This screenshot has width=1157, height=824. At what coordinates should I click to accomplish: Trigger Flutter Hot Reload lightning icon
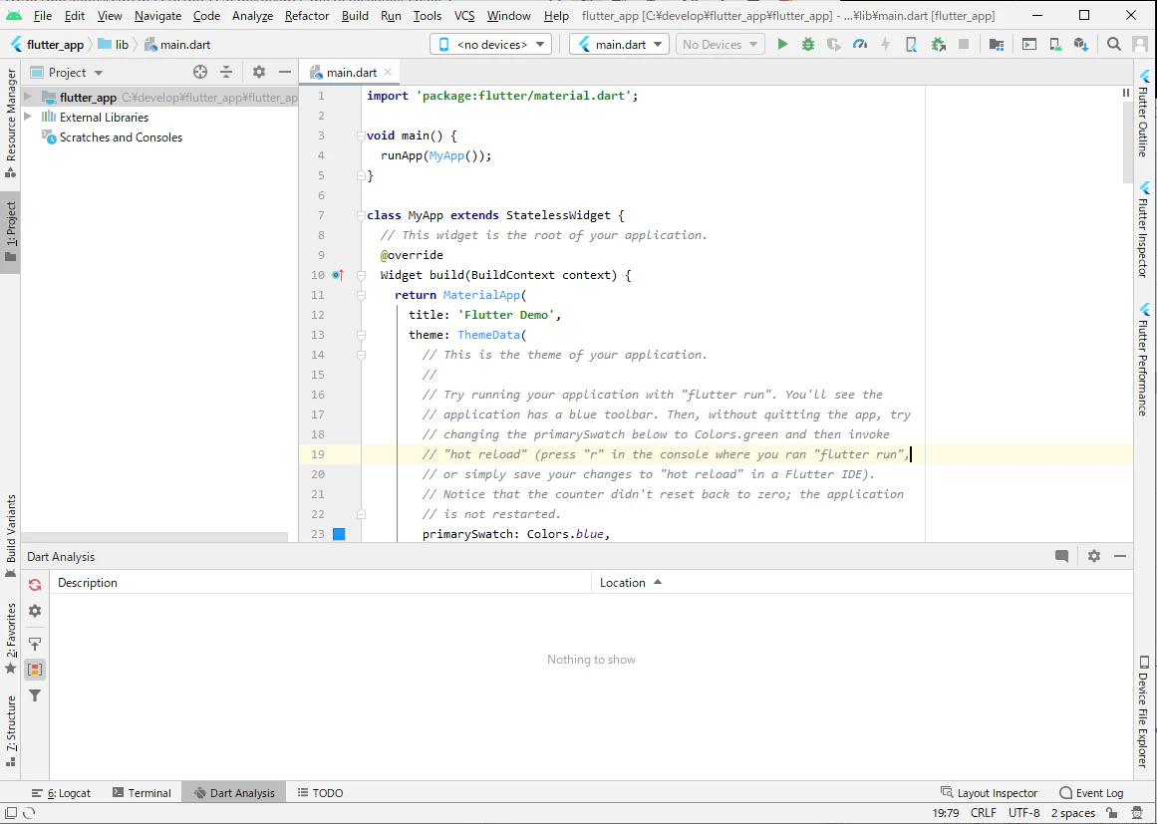pos(886,44)
